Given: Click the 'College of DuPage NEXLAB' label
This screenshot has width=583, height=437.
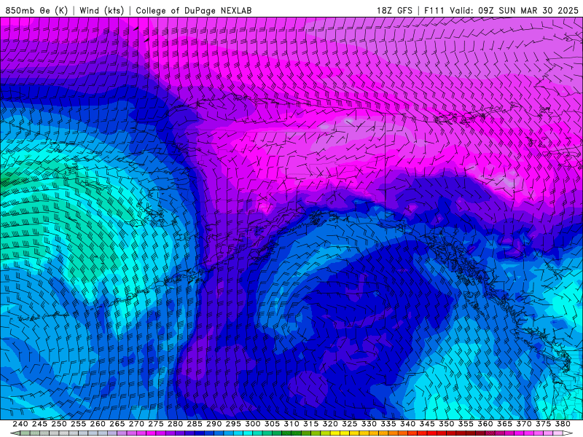Looking at the screenshot, I should pyautogui.click(x=194, y=10).
